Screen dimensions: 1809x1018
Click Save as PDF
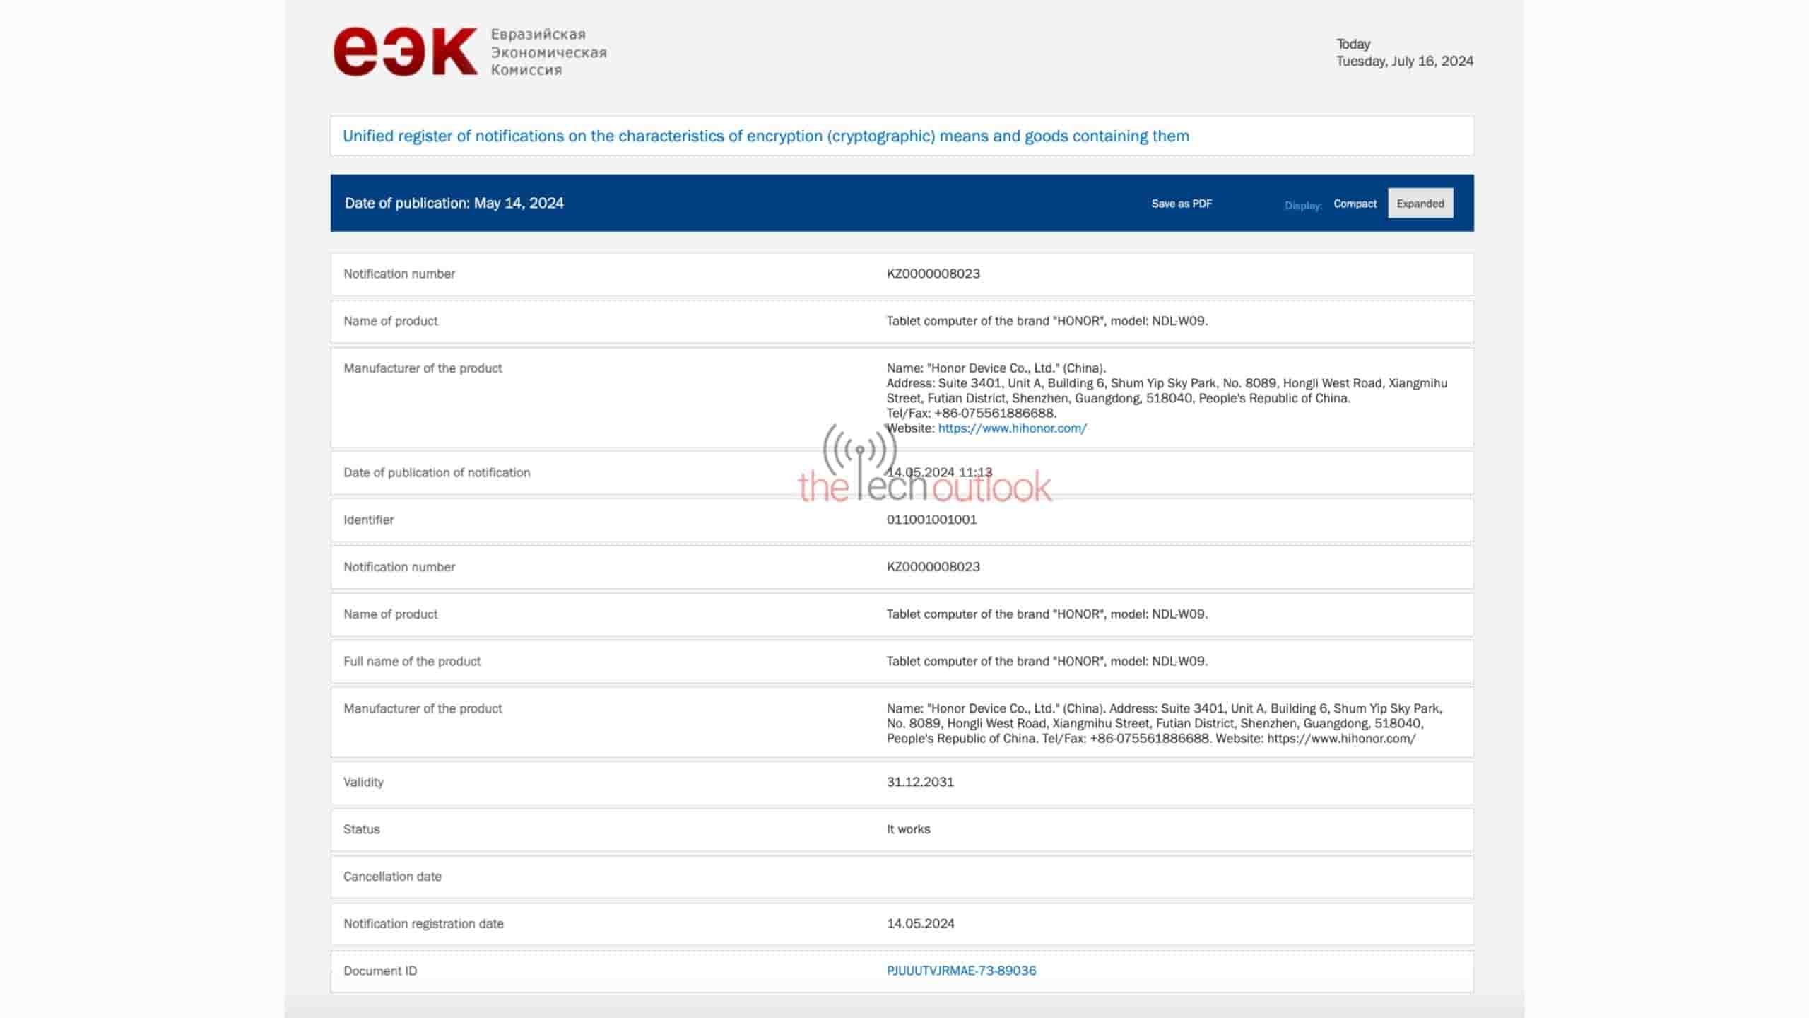(x=1182, y=204)
